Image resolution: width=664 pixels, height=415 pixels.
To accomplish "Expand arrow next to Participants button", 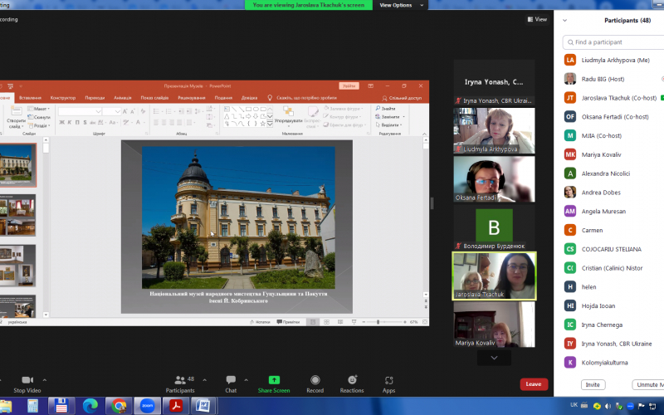I will pos(204,380).
